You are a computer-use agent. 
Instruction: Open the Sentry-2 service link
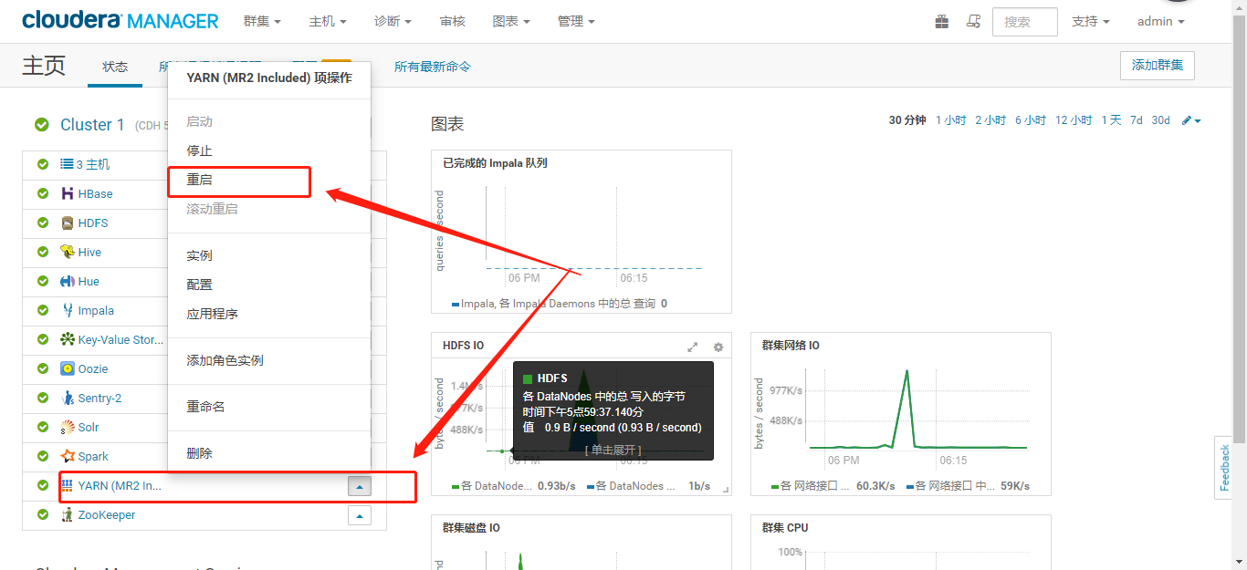click(x=100, y=398)
